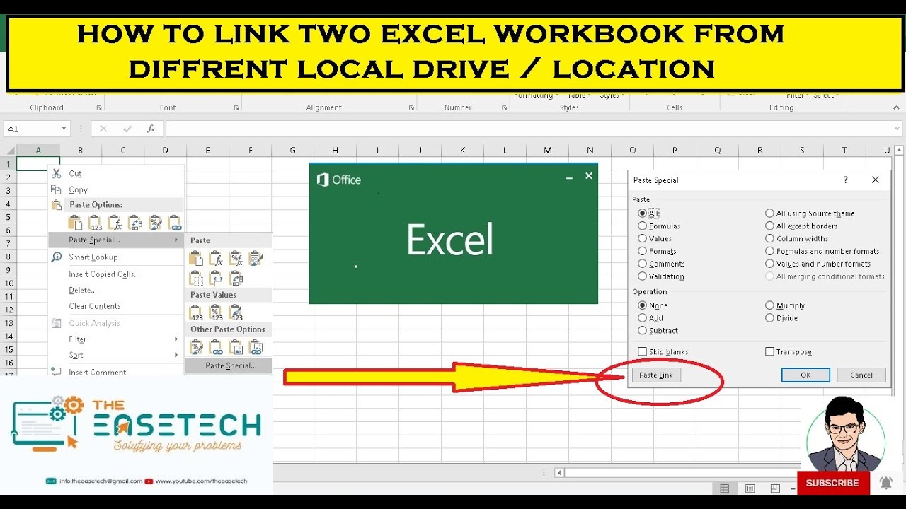Select All using Source theme option
This screenshot has height=509, width=906.
click(769, 213)
